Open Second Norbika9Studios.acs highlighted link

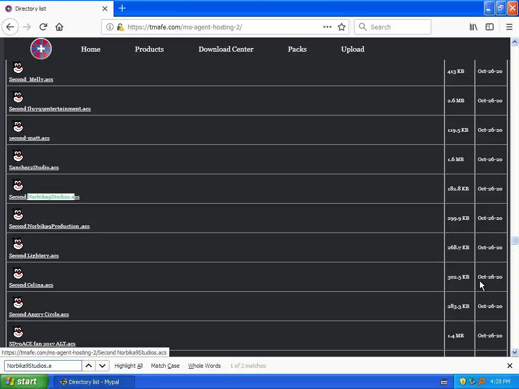click(x=45, y=197)
